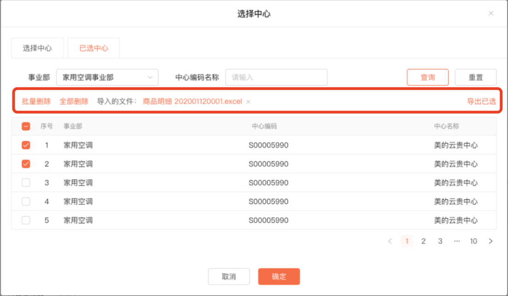Screen dimensions: 508x296
Task: Go to page 2 in pagination
Action: pos(424,241)
